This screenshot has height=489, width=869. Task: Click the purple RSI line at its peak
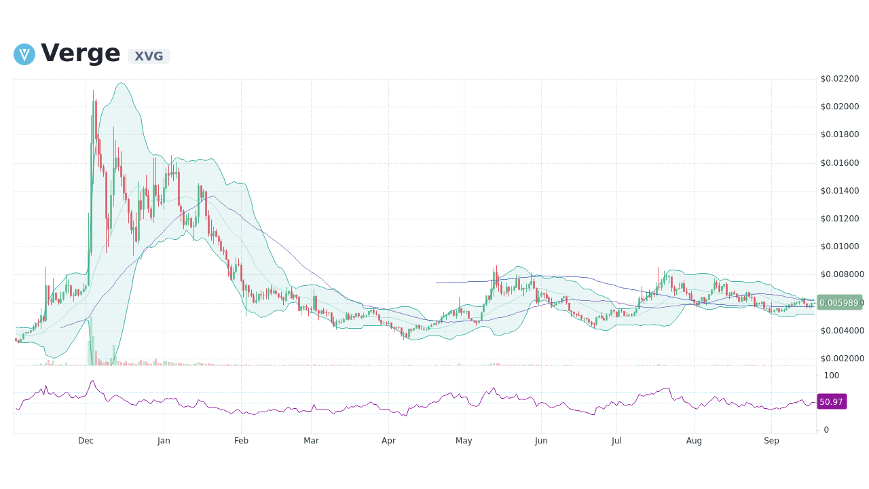click(94, 382)
